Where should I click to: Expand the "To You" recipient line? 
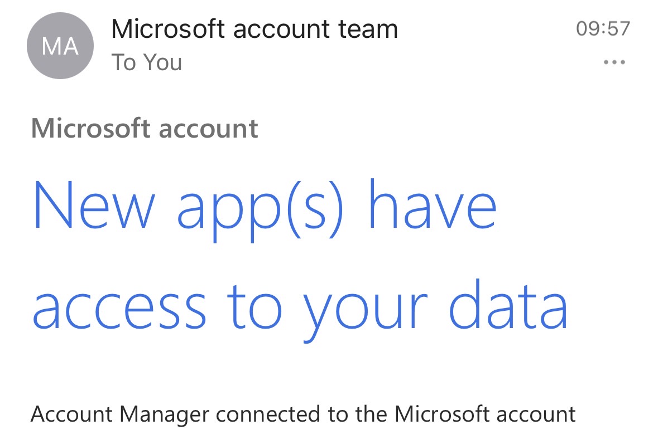(146, 62)
